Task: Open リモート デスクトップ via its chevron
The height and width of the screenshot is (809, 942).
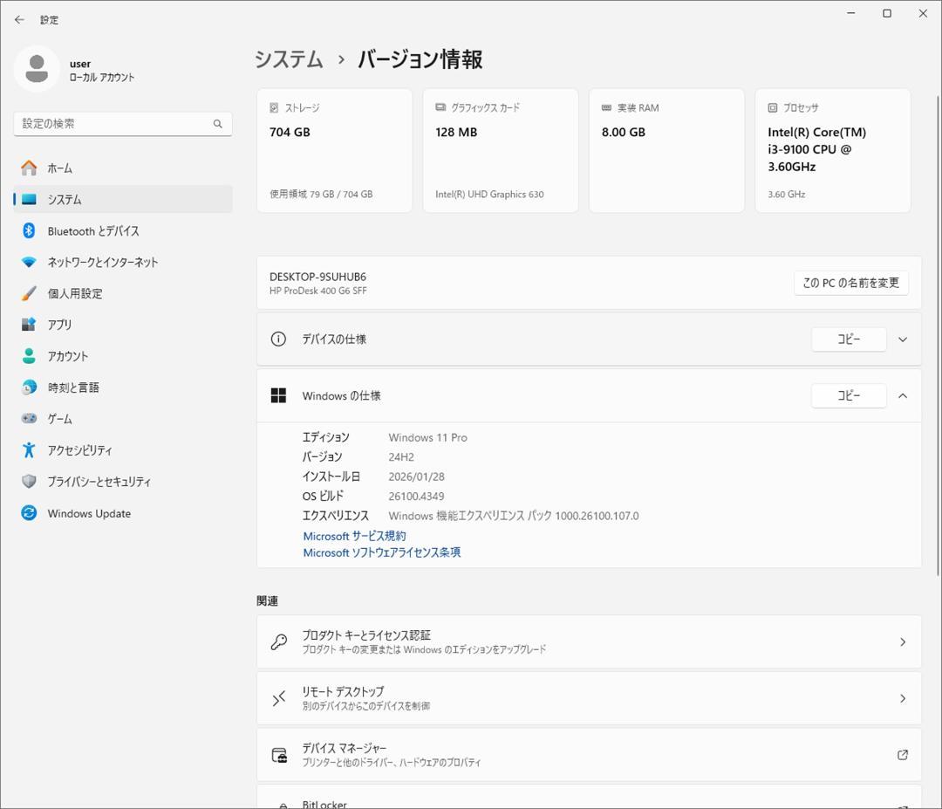Action: coord(903,698)
